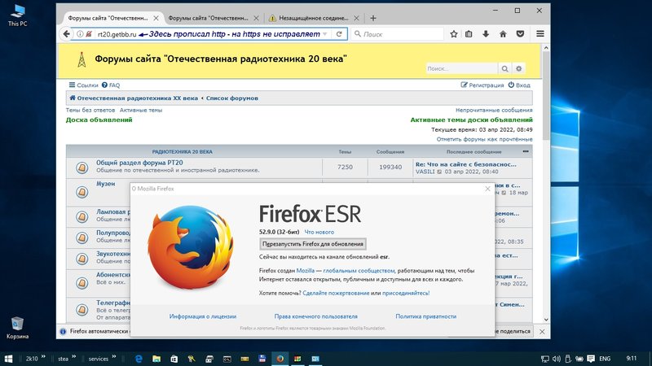Click присоединяйтесь! link

click(x=406, y=293)
